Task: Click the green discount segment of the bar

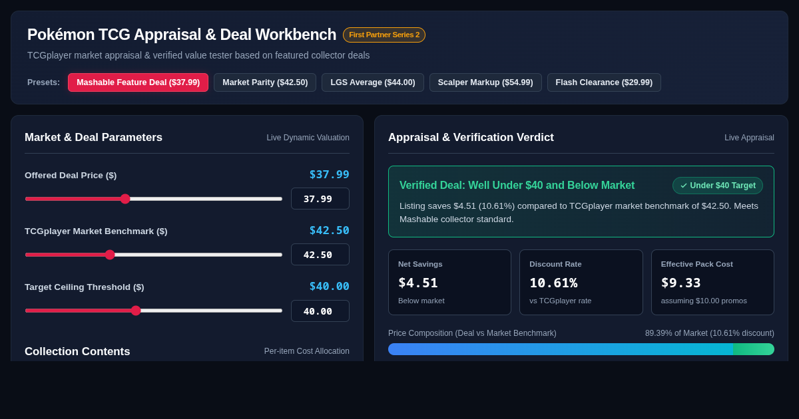Action: coord(754,349)
